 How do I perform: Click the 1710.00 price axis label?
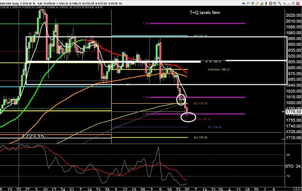[x=293, y=138]
